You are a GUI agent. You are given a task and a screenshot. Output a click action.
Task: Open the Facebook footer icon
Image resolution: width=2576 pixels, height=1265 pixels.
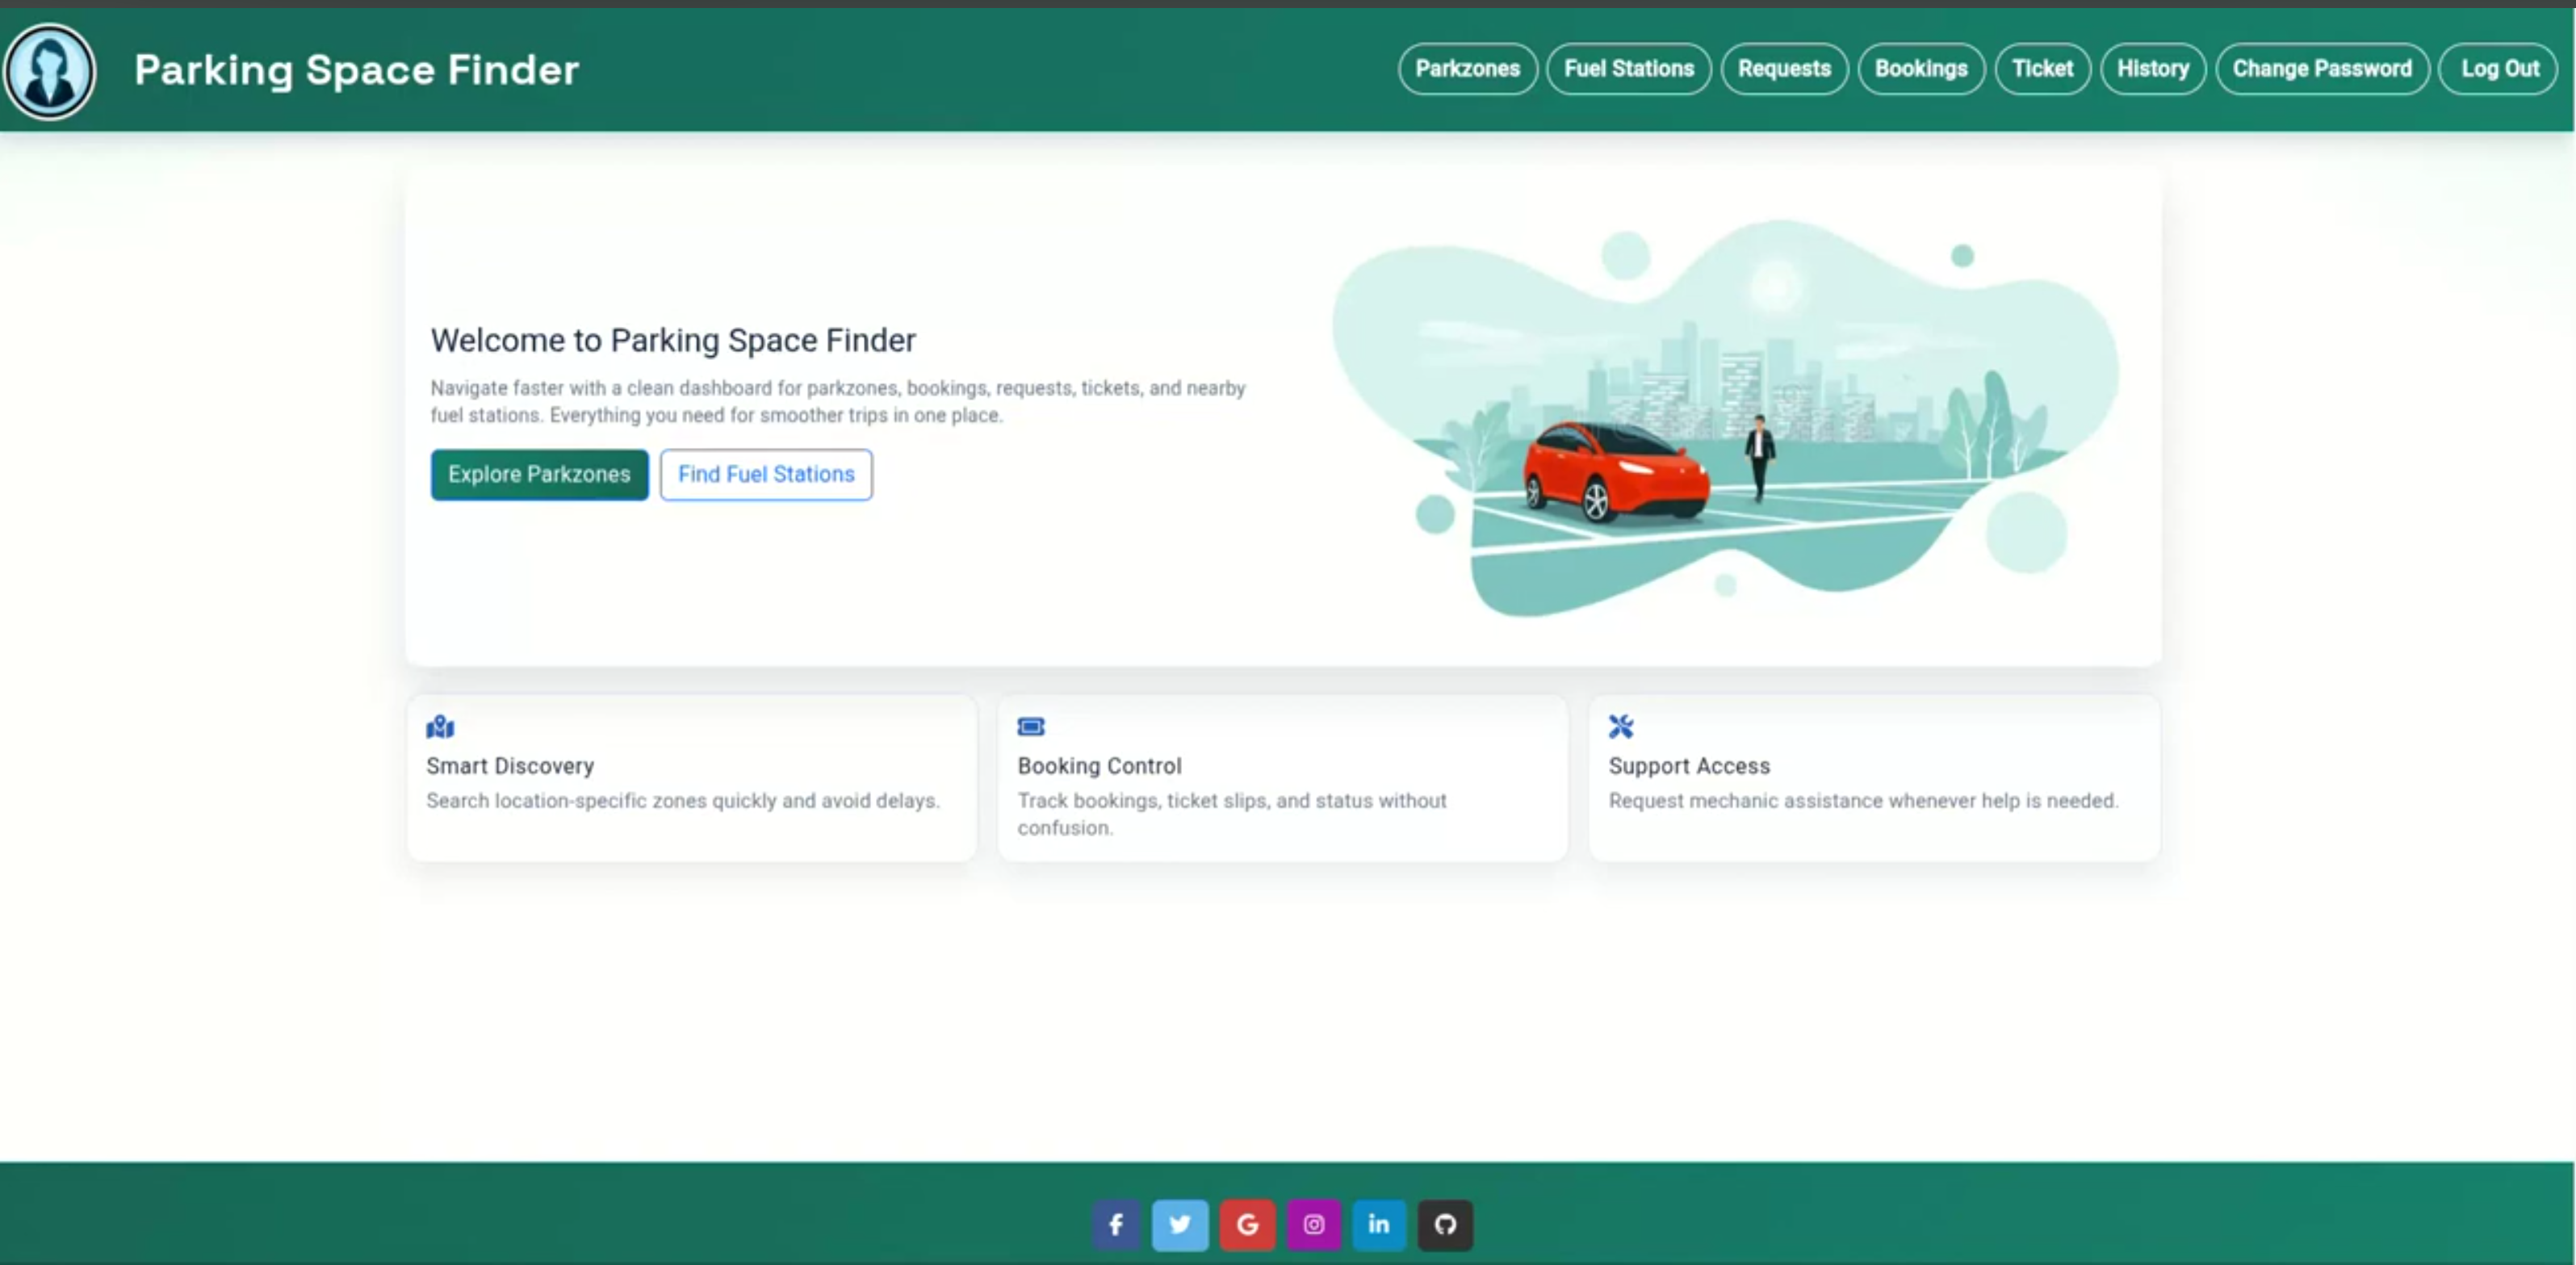coord(1116,1224)
